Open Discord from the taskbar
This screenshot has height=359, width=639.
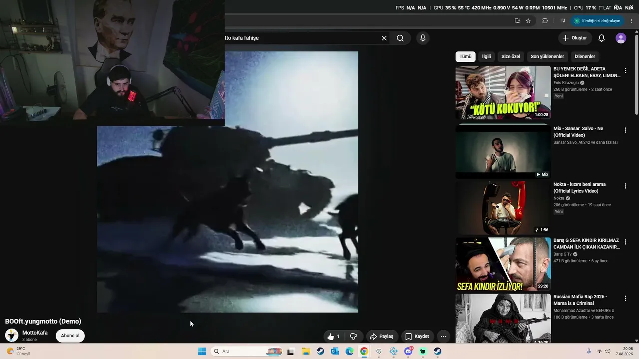click(x=408, y=351)
